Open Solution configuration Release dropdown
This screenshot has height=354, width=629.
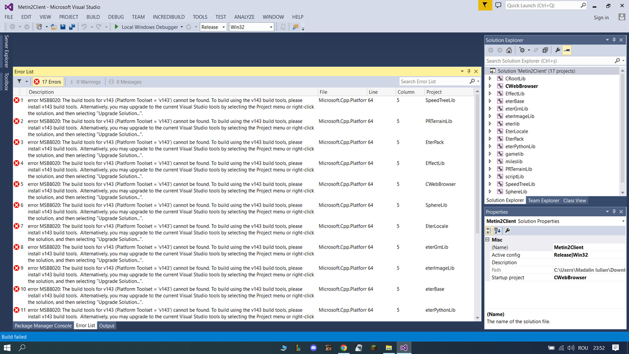[213, 27]
